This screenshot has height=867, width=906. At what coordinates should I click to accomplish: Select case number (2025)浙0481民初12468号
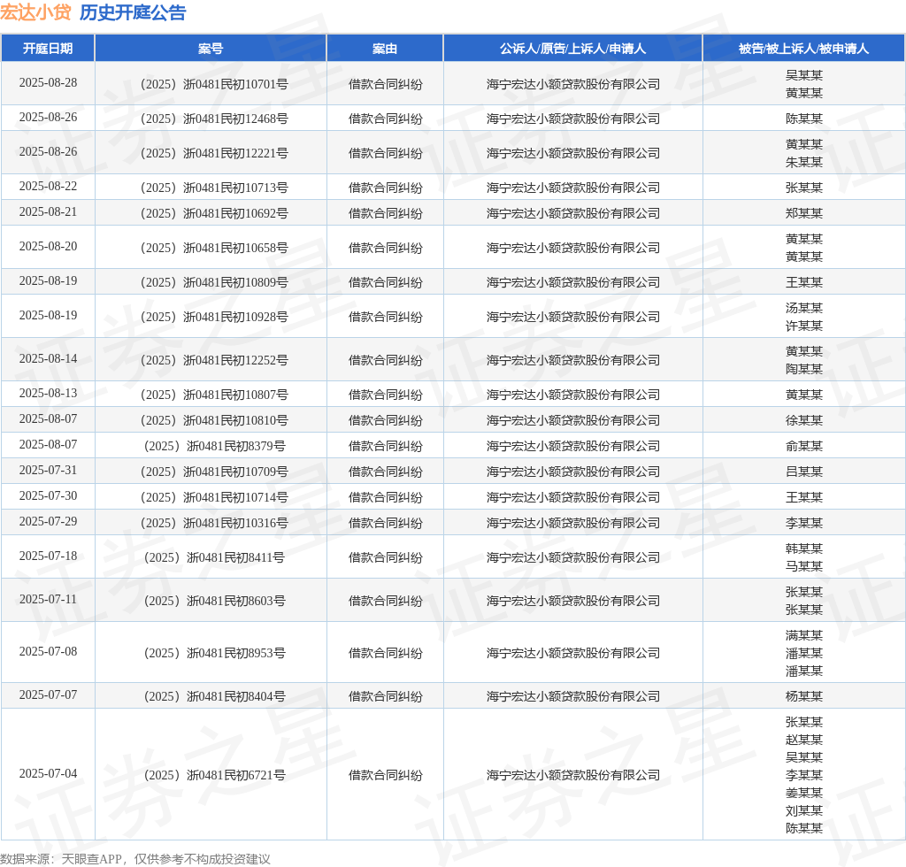click(x=214, y=119)
